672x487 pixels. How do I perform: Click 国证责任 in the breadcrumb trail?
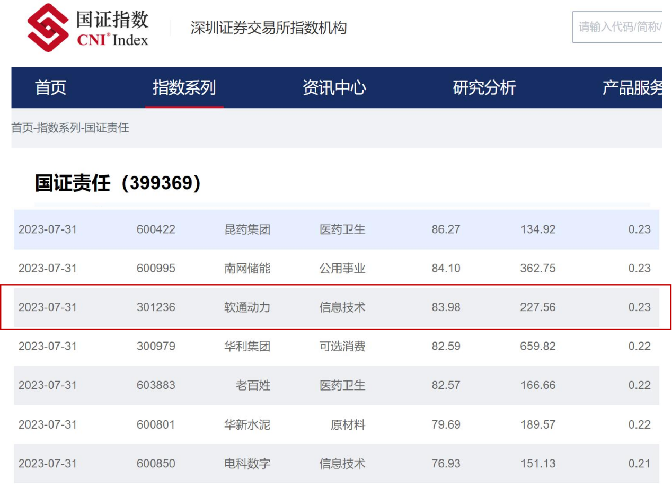pos(101,128)
